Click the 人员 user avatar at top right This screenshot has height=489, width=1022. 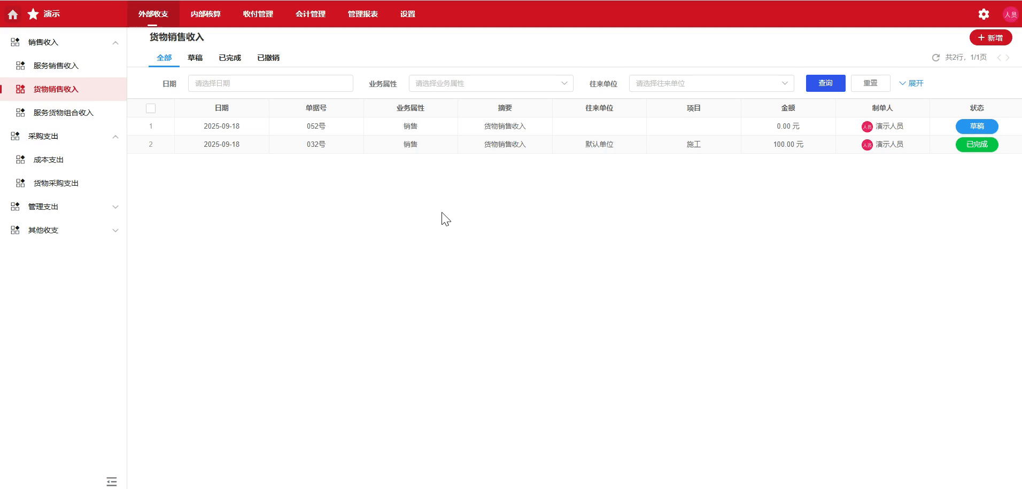1010,14
